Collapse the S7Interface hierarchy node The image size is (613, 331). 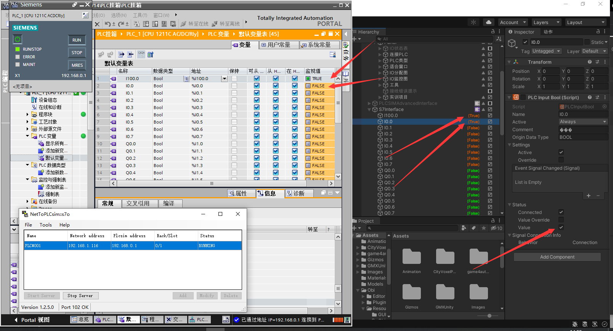(x=369, y=109)
